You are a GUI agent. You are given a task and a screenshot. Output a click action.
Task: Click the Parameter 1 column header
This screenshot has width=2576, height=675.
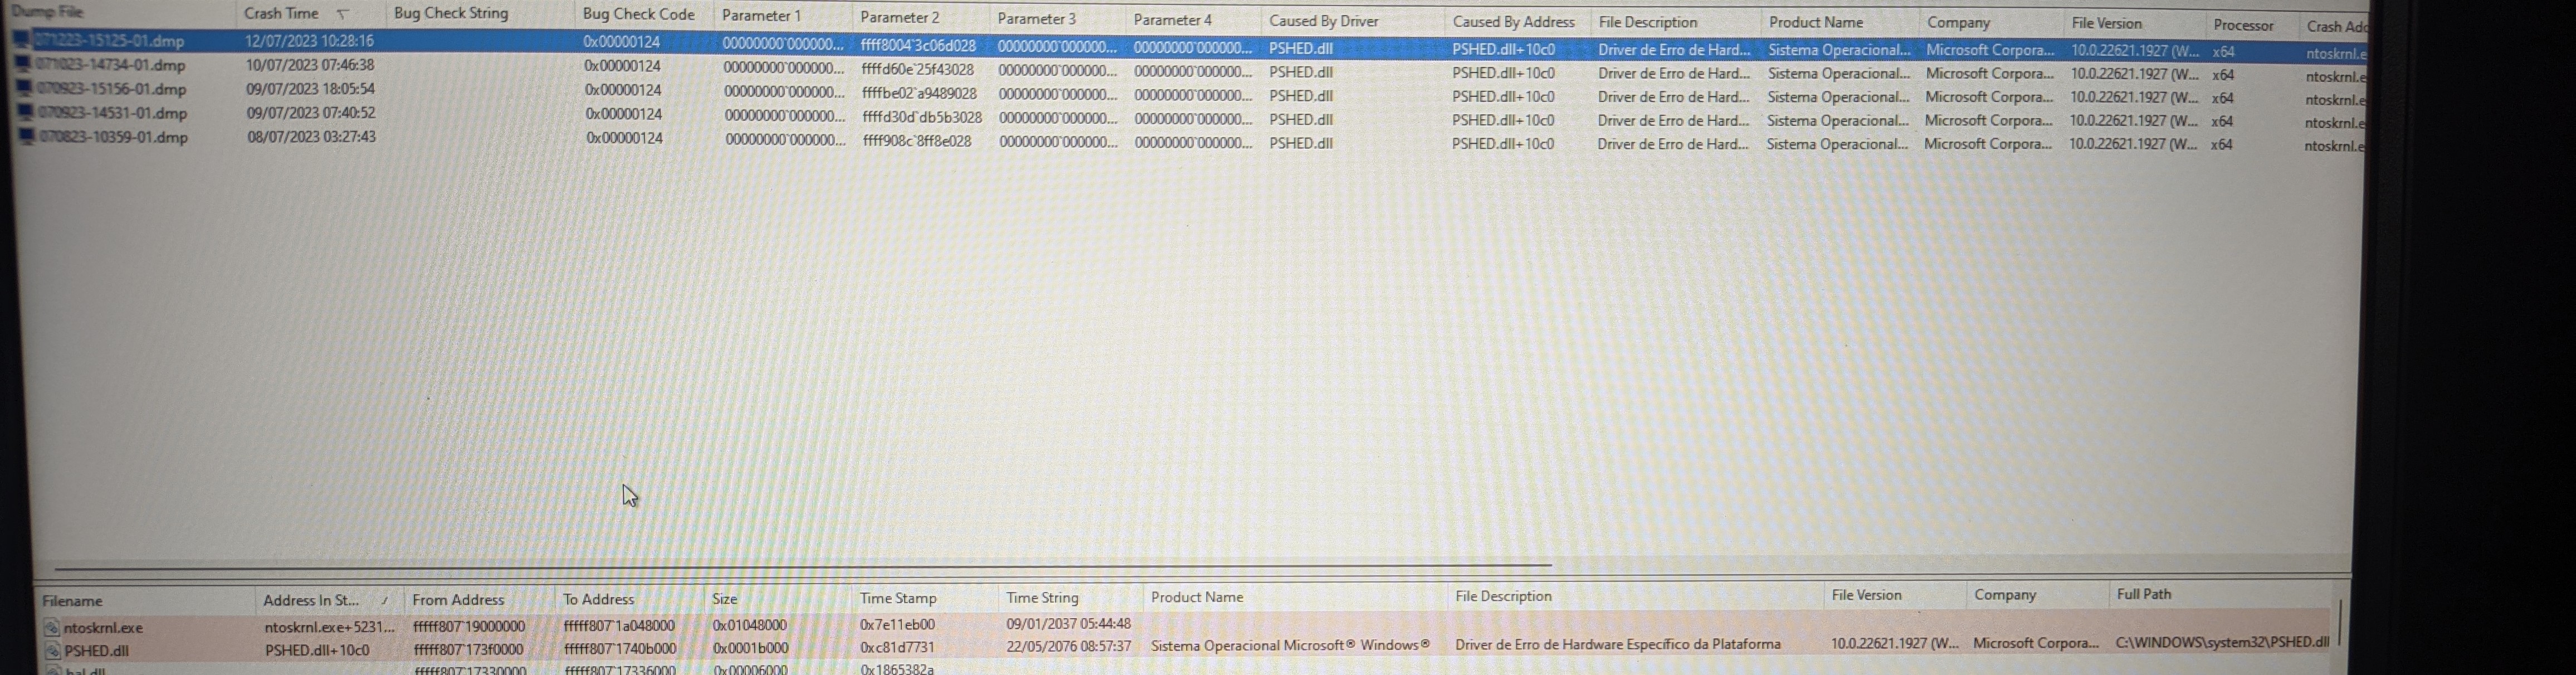[x=761, y=15]
